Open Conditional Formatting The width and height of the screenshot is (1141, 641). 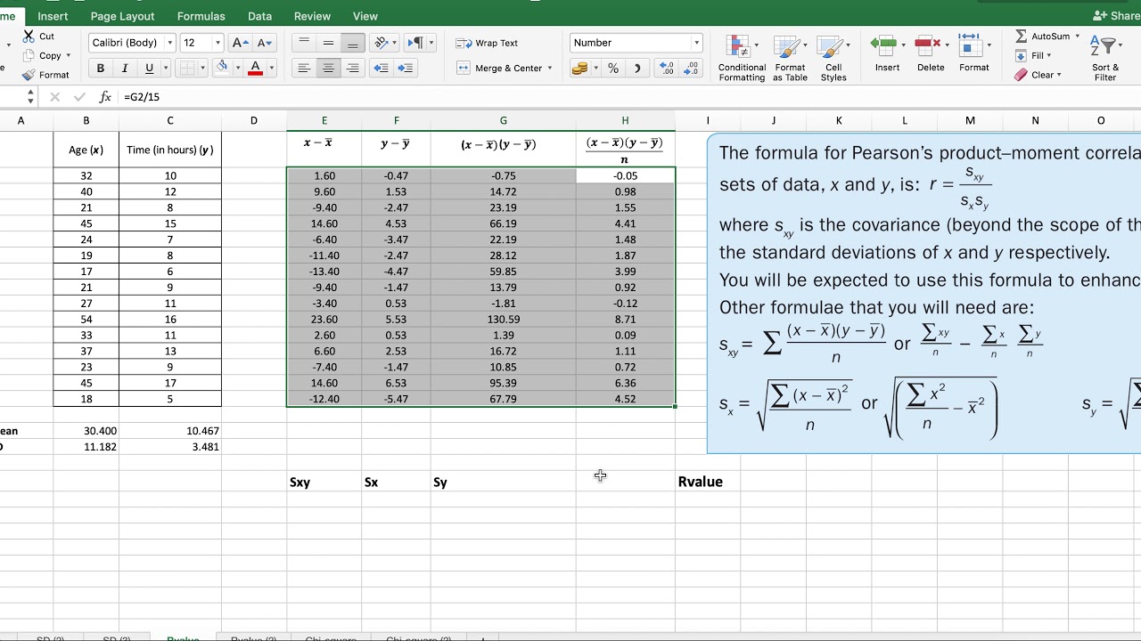(742, 59)
